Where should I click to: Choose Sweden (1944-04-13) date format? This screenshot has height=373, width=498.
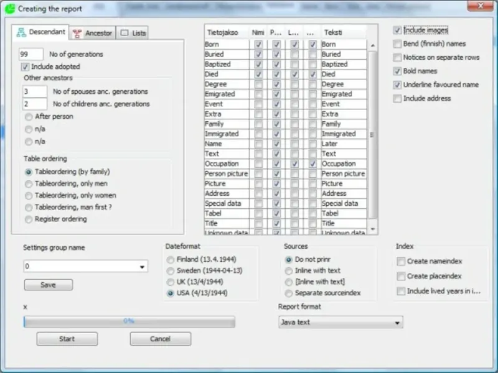click(x=171, y=271)
